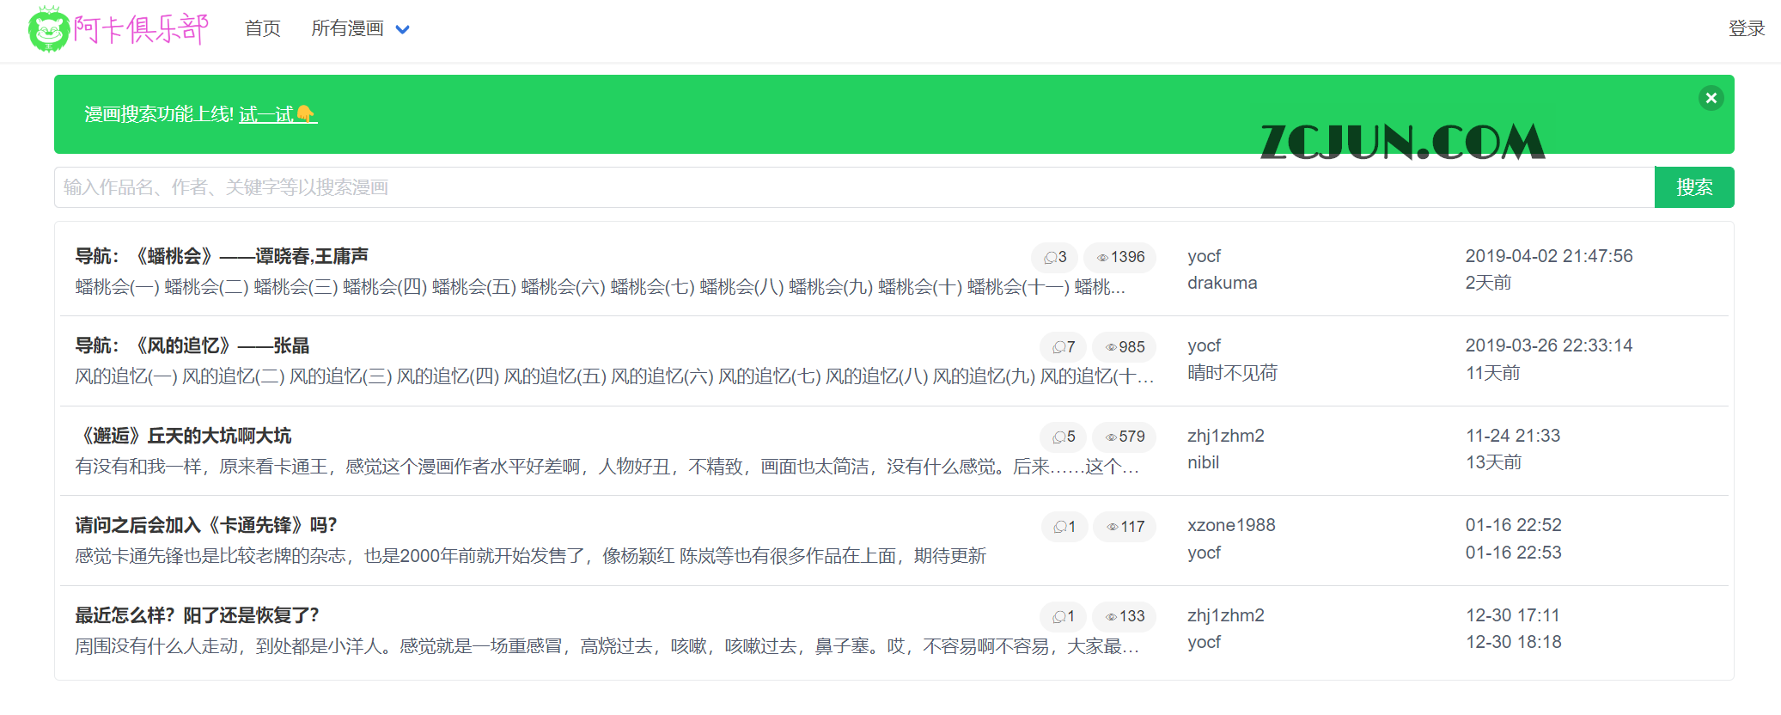Open thread 导航:《蟠桃会》——谭晓春,王庸声
This screenshot has width=1781, height=715.
click(222, 256)
